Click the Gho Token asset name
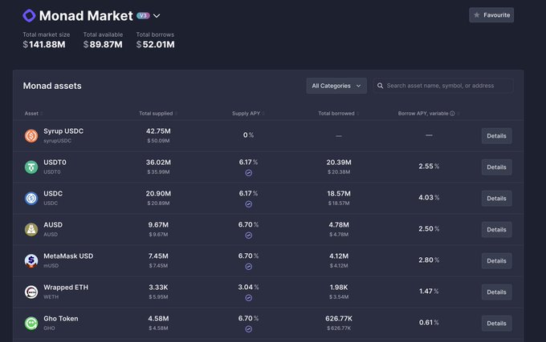This screenshot has height=342, width=546. [61, 319]
